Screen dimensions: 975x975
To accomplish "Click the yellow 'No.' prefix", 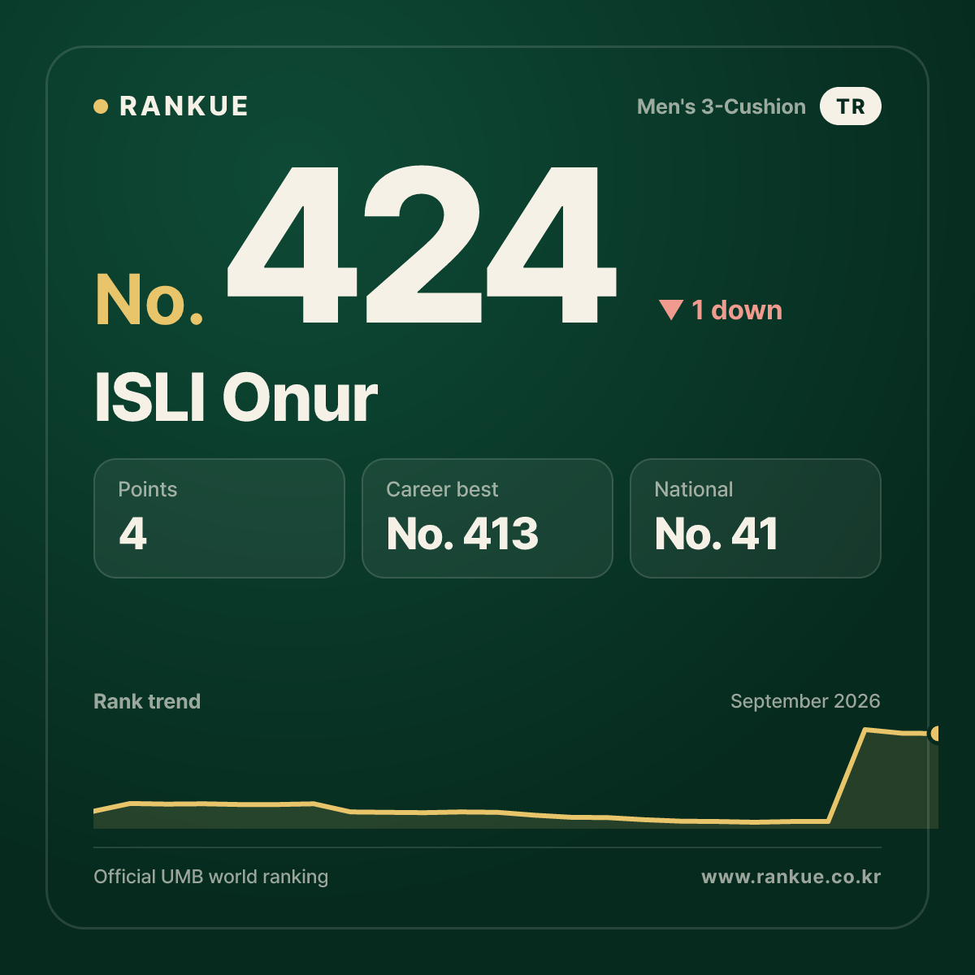I will (x=149, y=300).
